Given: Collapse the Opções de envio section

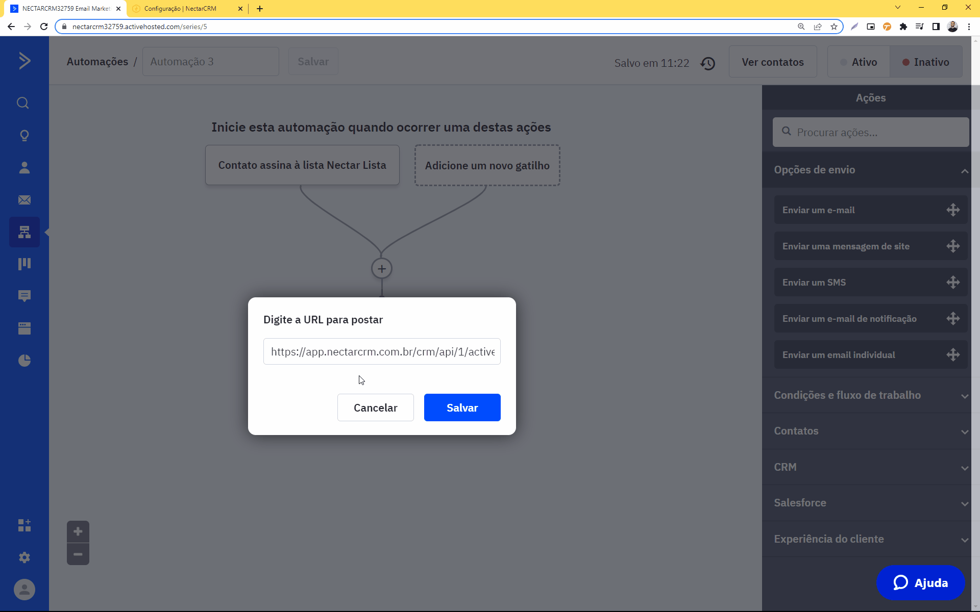Looking at the screenshot, I should [x=871, y=170].
